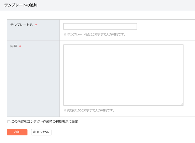
Task: Enable the initial display setting checkbox
Action: (x=9, y=122)
